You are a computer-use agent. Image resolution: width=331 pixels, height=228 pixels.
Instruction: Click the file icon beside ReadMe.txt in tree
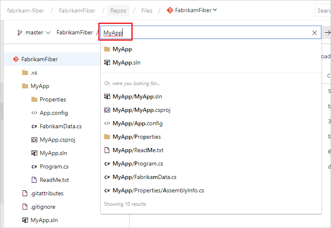[x=34, y=180]
